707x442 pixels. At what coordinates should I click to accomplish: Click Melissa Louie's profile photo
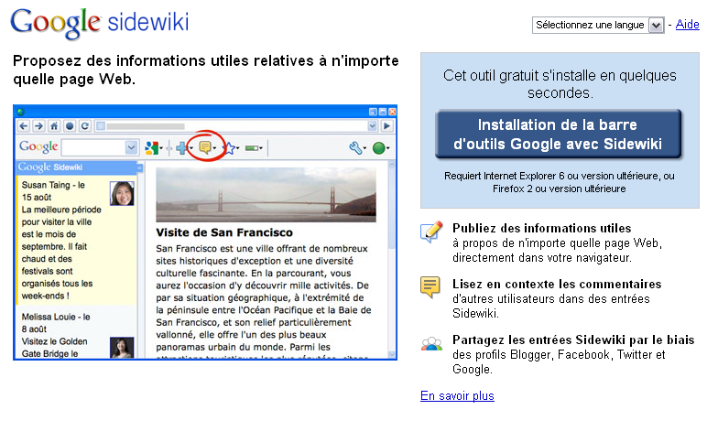[x=122, y=348]
